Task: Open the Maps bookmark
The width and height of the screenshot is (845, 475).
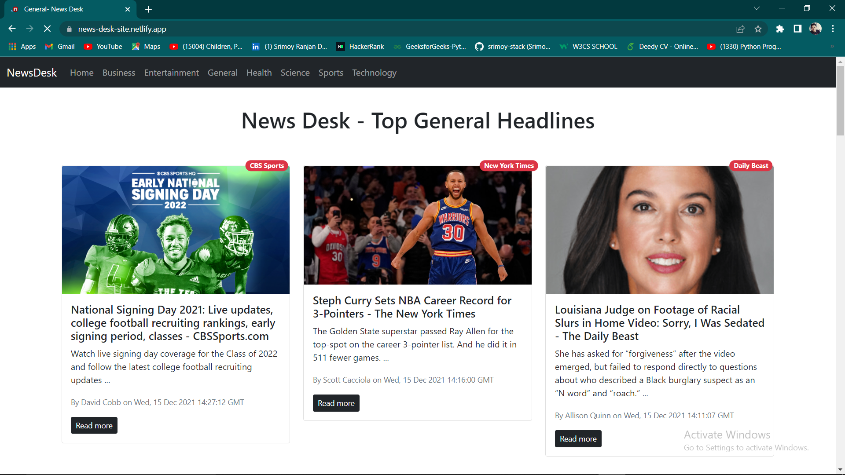Action: [x=146, y=47]
